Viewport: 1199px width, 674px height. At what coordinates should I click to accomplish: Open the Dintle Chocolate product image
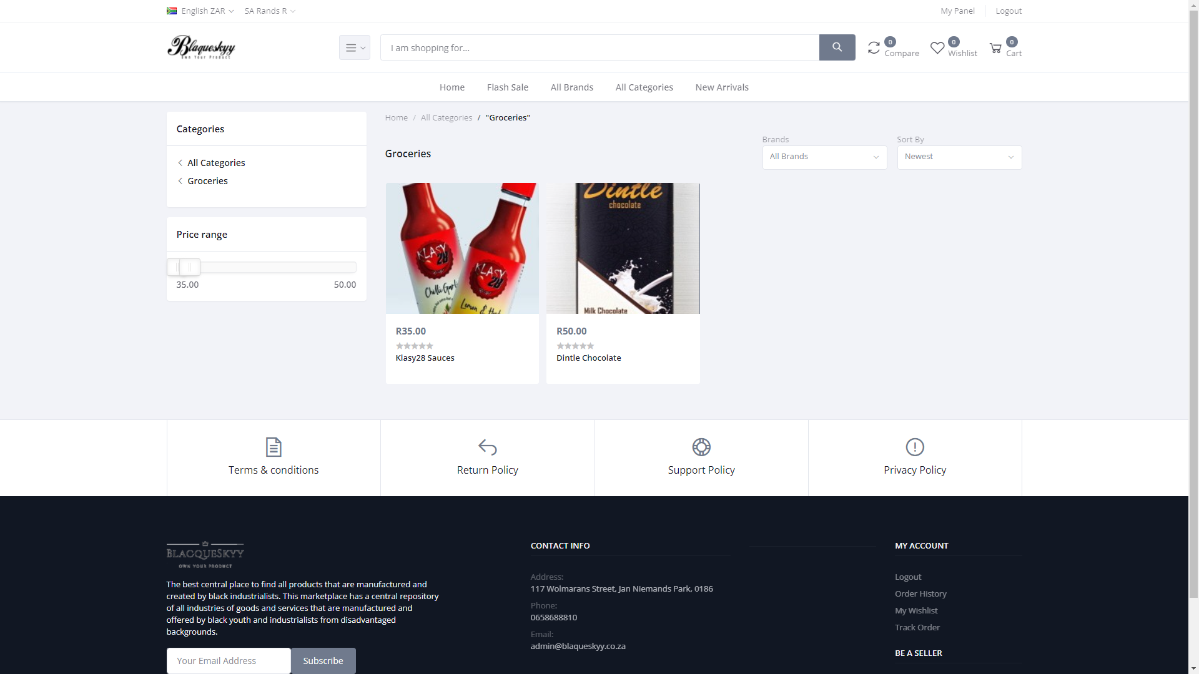point(623,248)
